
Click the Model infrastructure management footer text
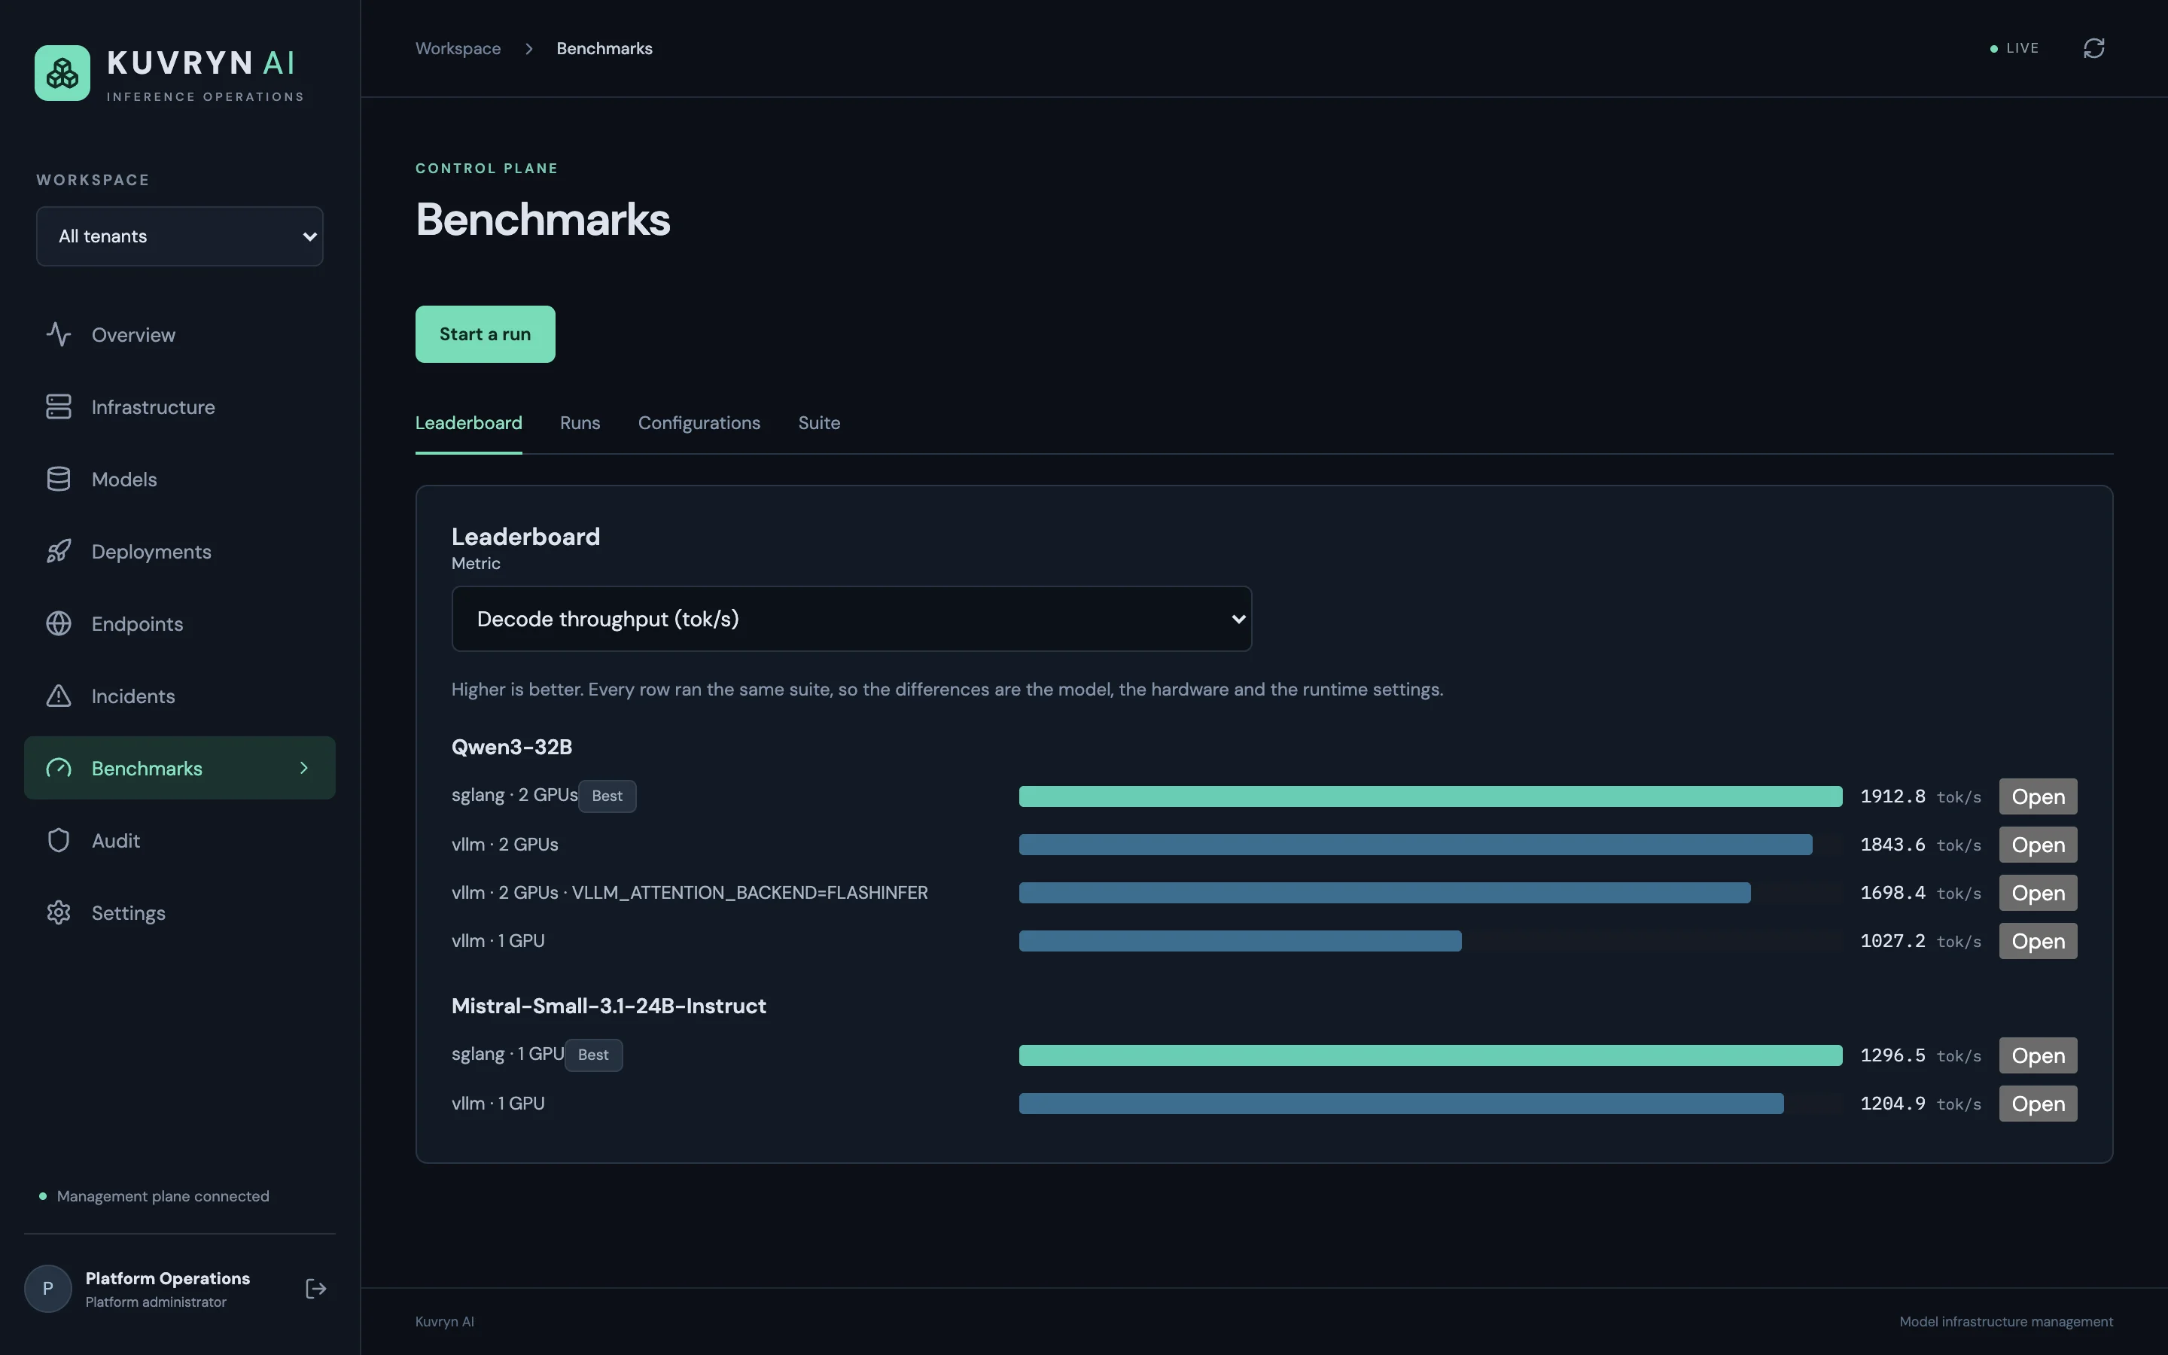[2006, 1322]
